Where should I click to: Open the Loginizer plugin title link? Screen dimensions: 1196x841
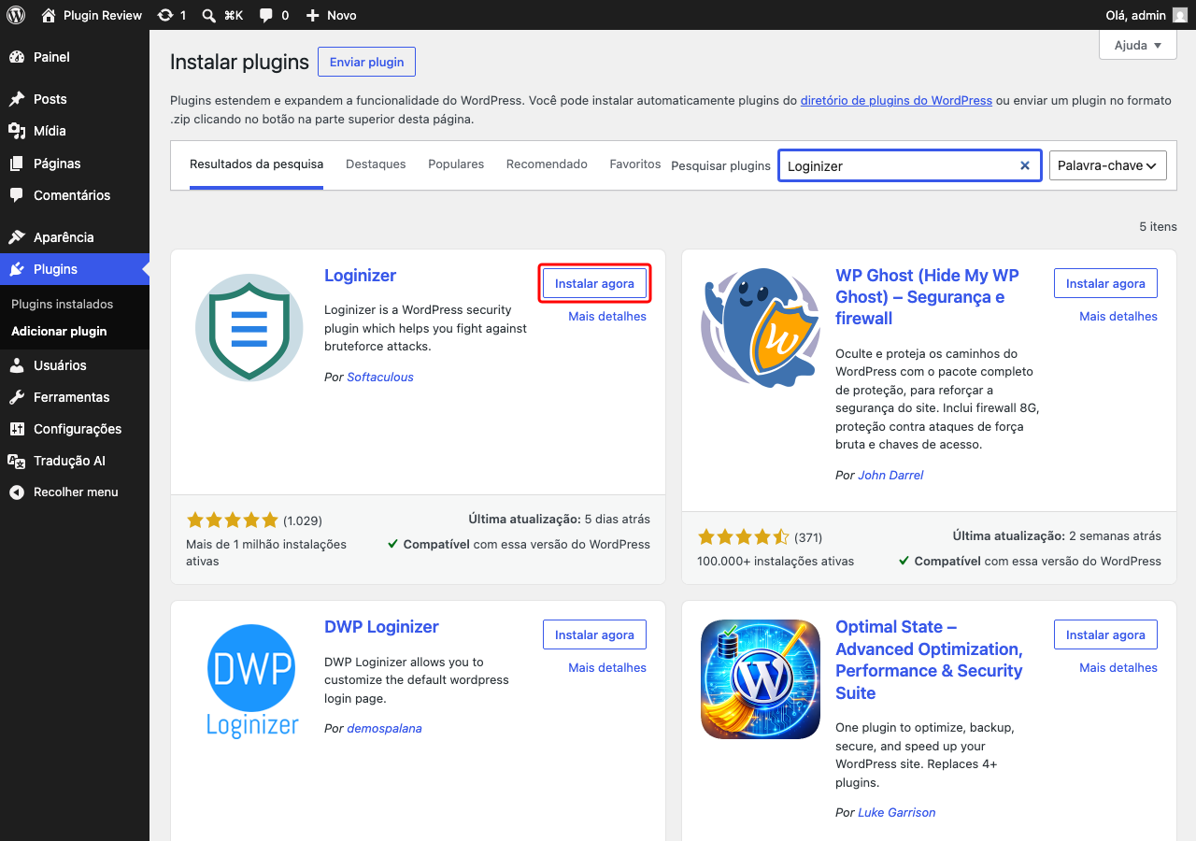click(360, 276)
